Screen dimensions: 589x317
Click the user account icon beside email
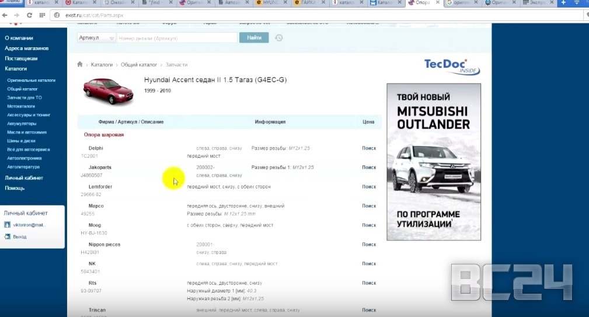coord(8,225)
